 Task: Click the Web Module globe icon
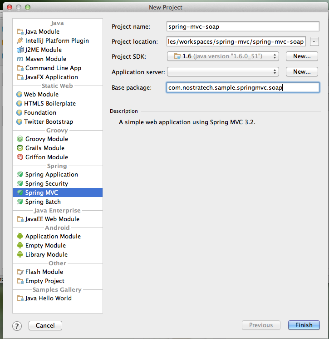click(x=19, y=94)
